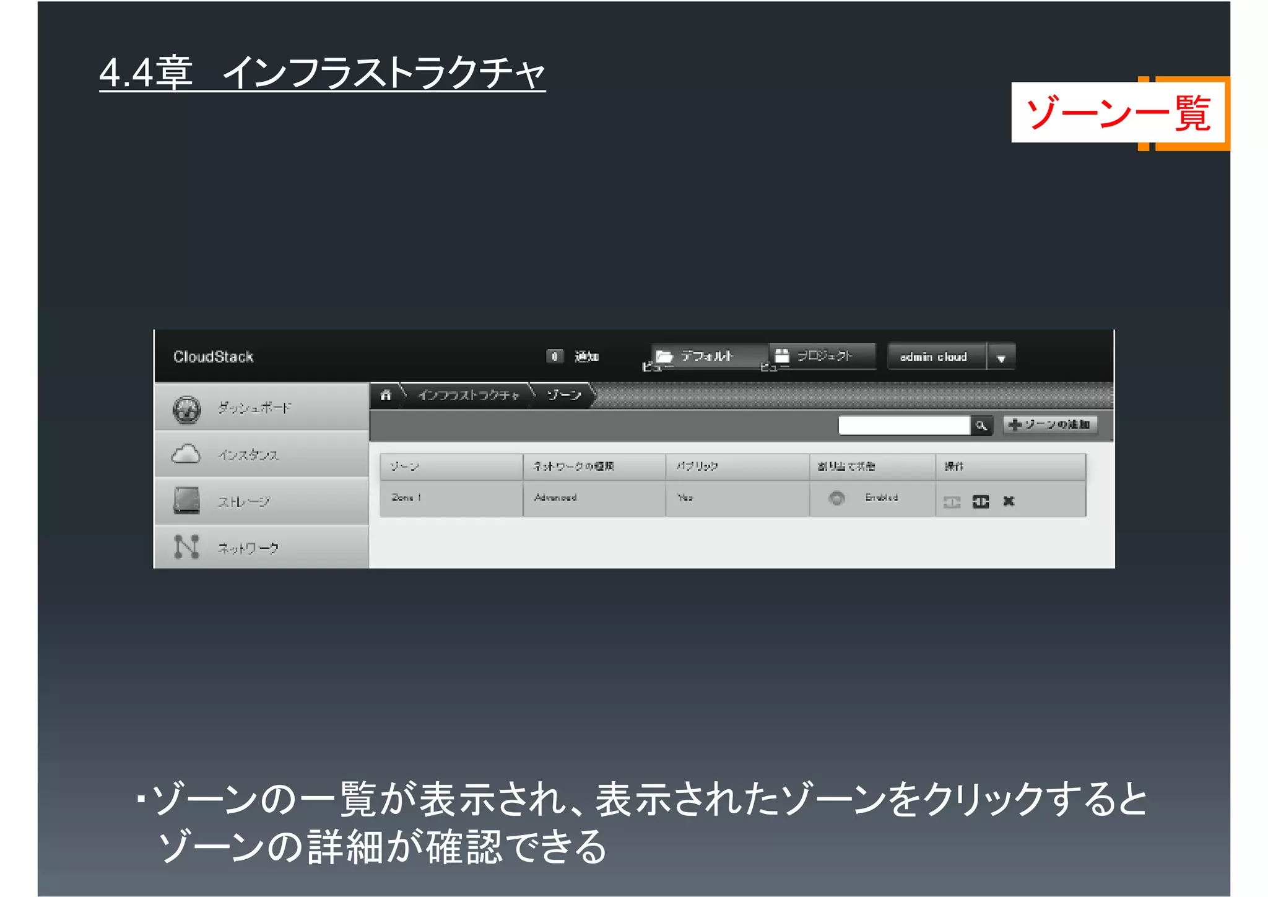Click the Storage disk icon
This screenshot has height=897, width=1268.
[x=186, y=501]
